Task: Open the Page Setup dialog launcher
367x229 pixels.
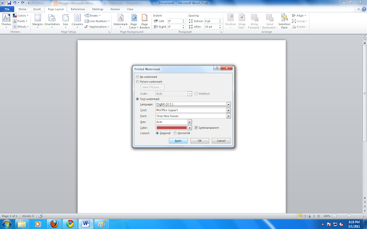Action: pyautogui.click(x=110, y=32)
